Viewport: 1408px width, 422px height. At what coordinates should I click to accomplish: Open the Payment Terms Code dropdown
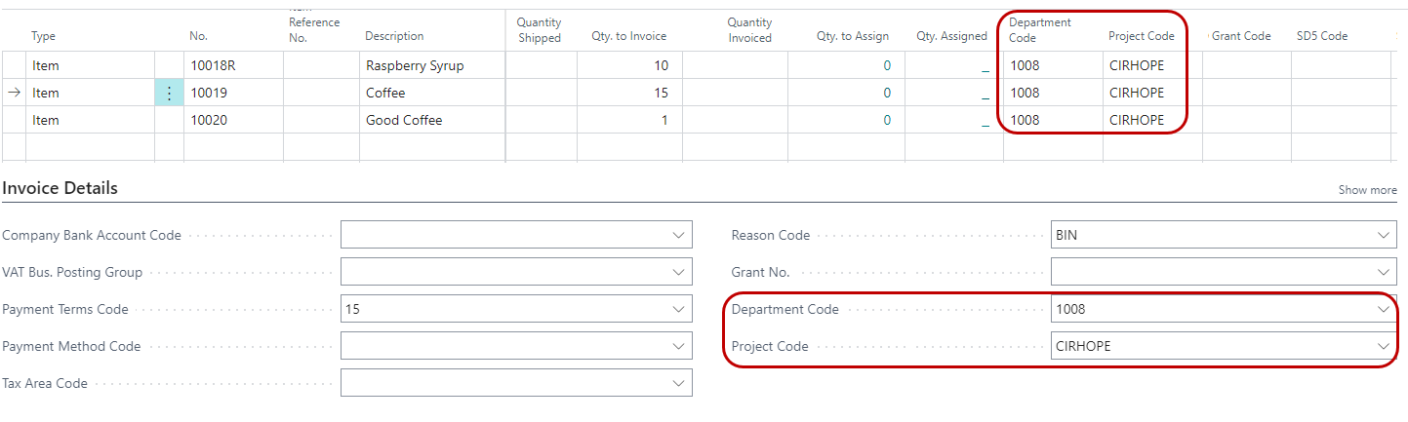pos(679,309)
